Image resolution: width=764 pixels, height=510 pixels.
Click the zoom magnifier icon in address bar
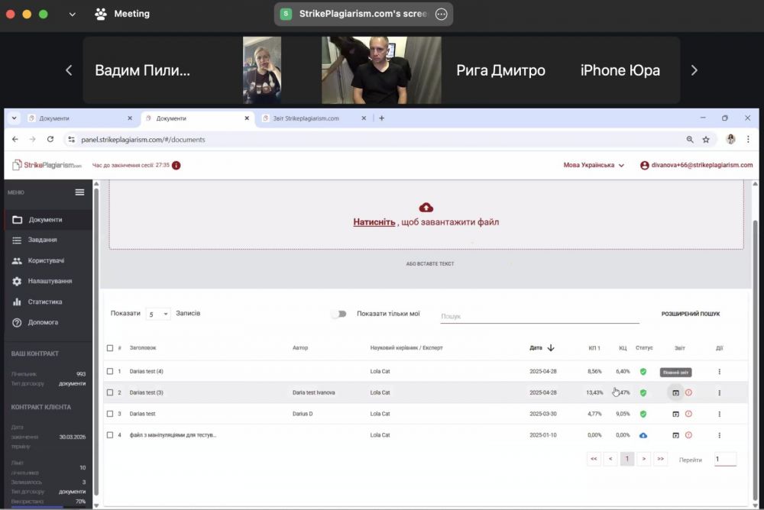pos(690,139)
